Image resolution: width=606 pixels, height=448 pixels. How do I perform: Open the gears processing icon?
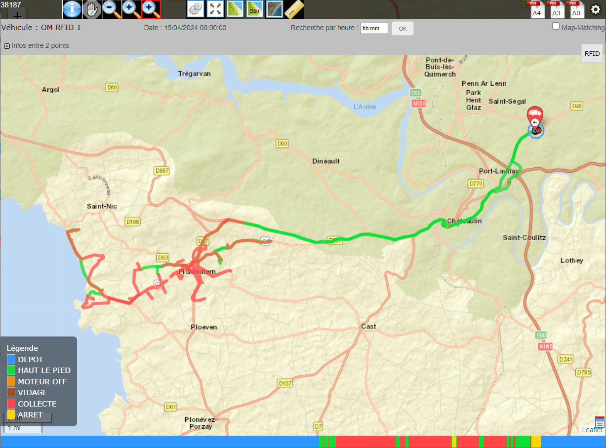[x=196, y=9]
